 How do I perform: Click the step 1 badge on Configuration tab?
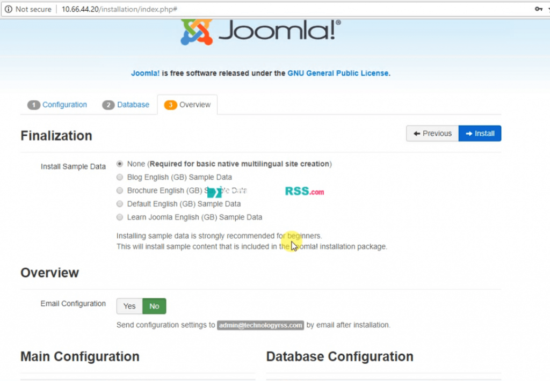click(34, 105)
